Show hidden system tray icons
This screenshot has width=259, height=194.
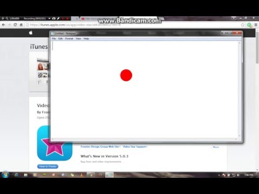(219, 175)
